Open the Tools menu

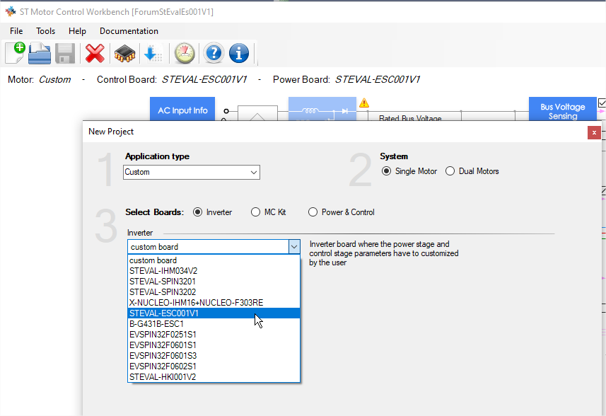tap(45, 31)
